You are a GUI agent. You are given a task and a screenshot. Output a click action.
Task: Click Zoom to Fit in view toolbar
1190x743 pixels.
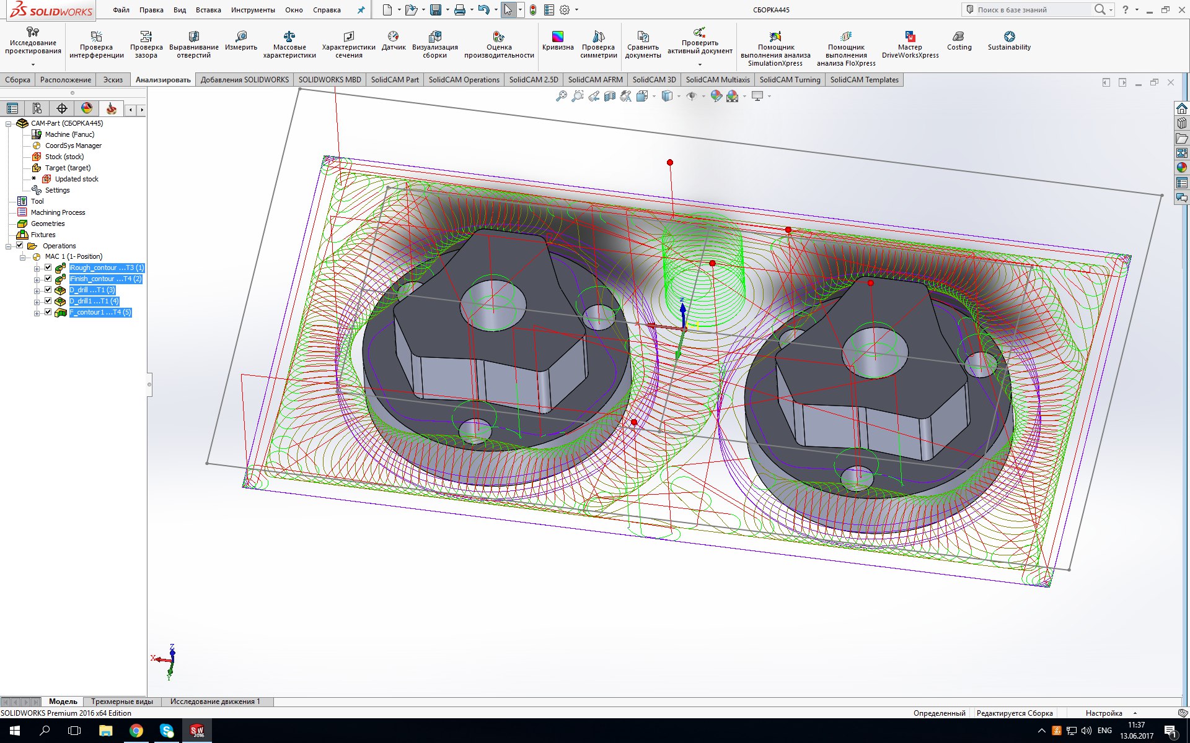click(x=562, y=96)
